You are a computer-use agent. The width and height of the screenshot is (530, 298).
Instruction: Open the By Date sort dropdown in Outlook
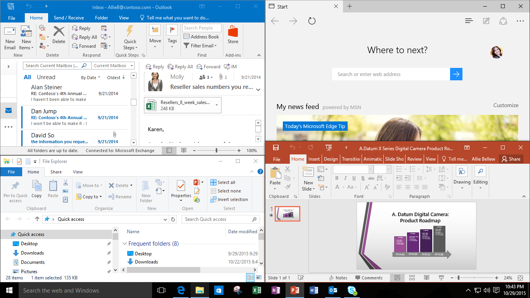[x=90, y=78]
